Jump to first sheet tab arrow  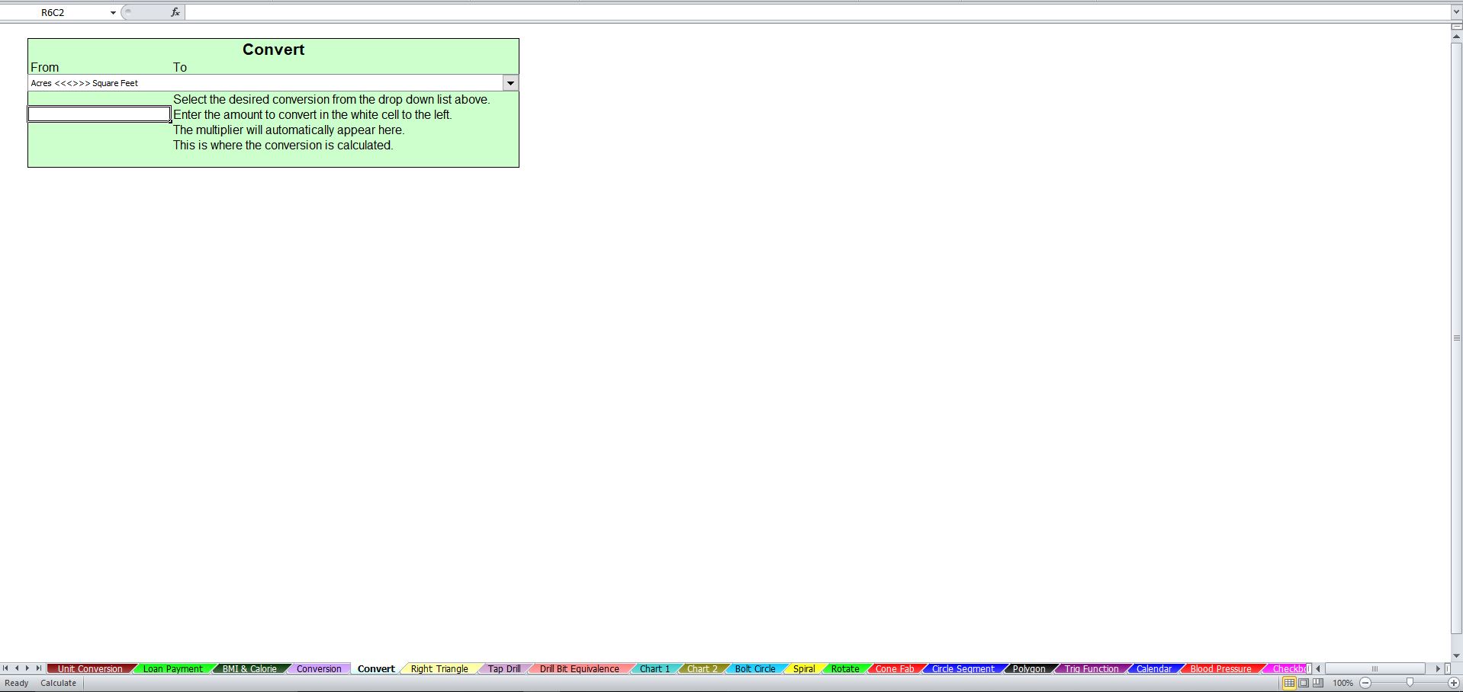5,668
